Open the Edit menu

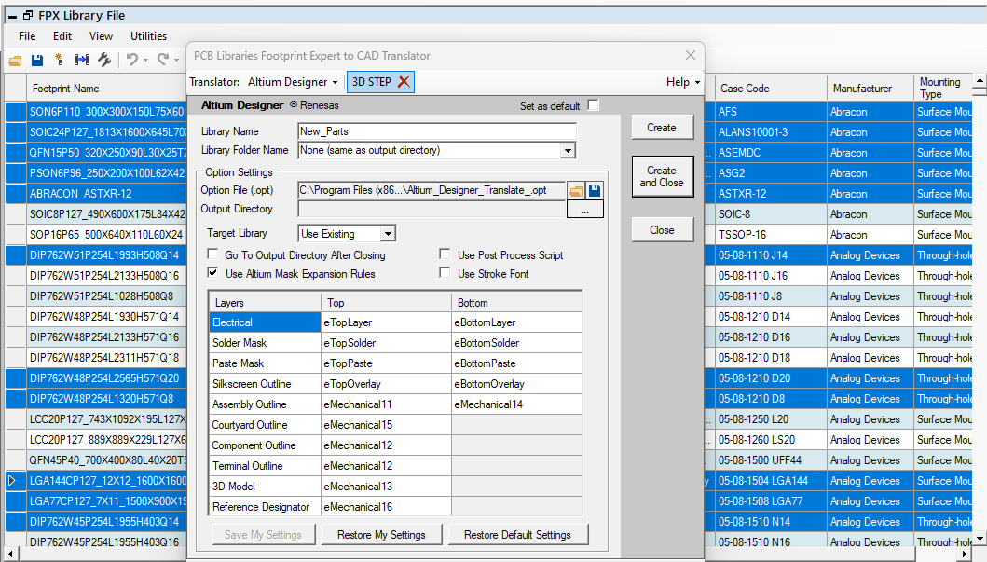click(x=62, y=36)
